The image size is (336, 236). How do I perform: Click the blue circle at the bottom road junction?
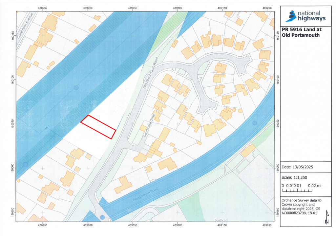pos(102,217)
